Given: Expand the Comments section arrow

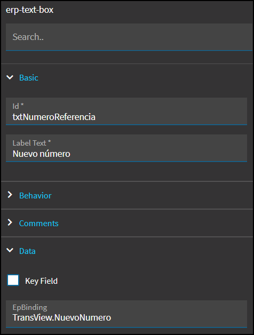Looking at the screenshot, I should (x=10, y=222).
